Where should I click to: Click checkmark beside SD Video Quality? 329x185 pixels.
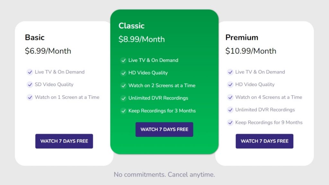[30, 84]
